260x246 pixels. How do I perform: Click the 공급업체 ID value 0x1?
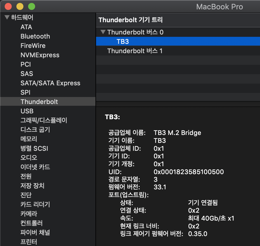point(159,148)
